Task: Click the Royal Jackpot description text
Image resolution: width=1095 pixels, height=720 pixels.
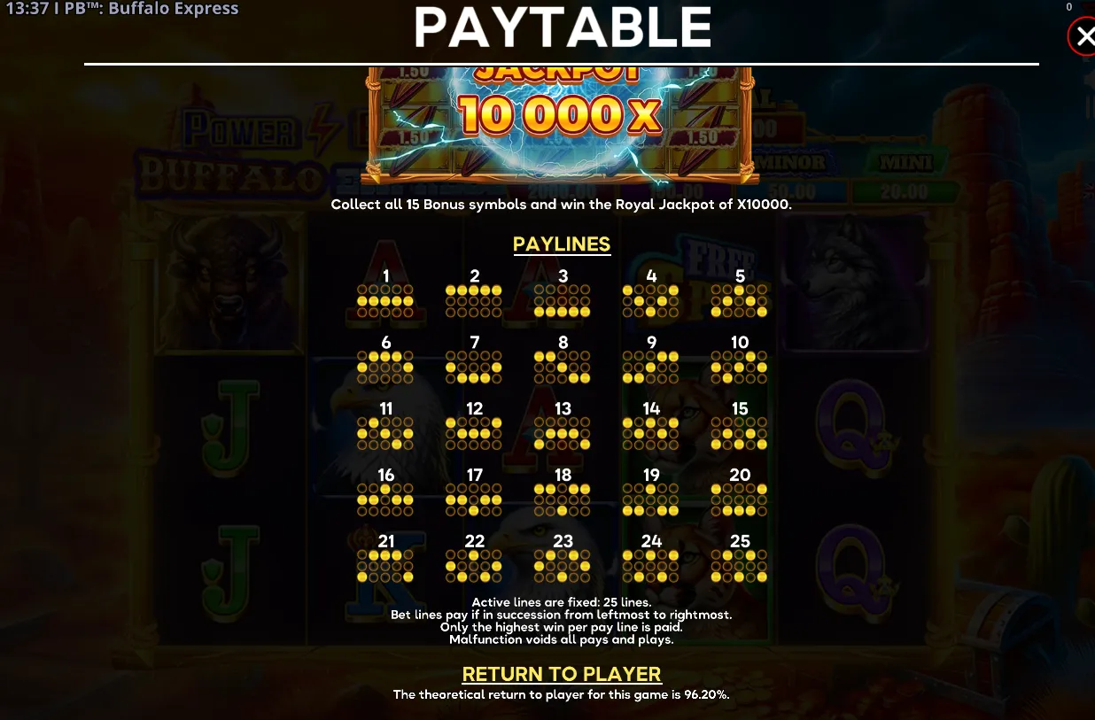Action: pos(562,204)
